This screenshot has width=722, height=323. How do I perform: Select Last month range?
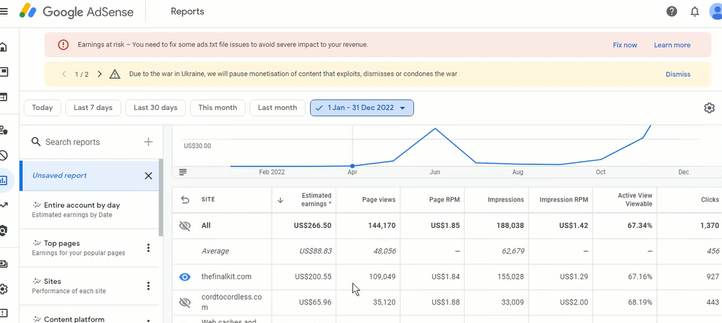277,108
